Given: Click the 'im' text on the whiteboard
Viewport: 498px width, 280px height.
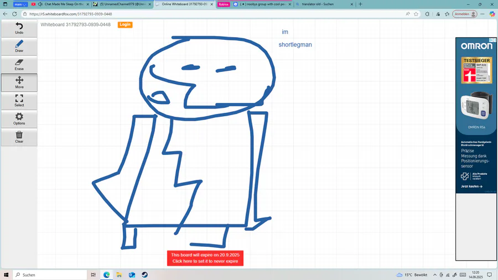Looking at the screenshot, I should pyautogui.click(x=285, y=32).
